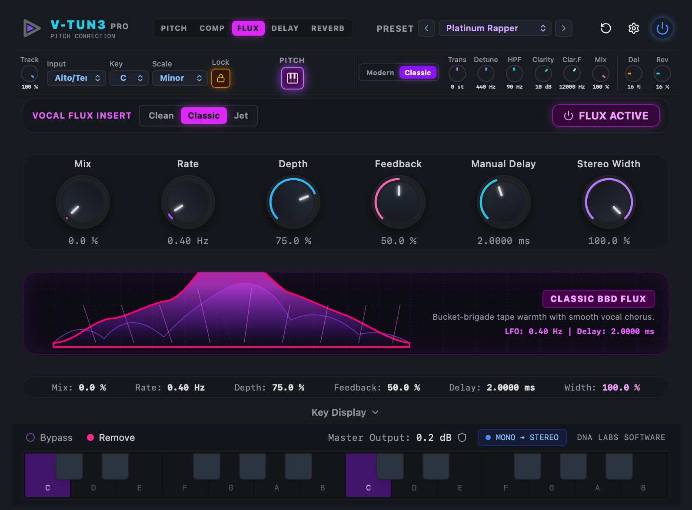Click the PITCH piano keyboard icon
Screen dimensions: 692x510
293,78
